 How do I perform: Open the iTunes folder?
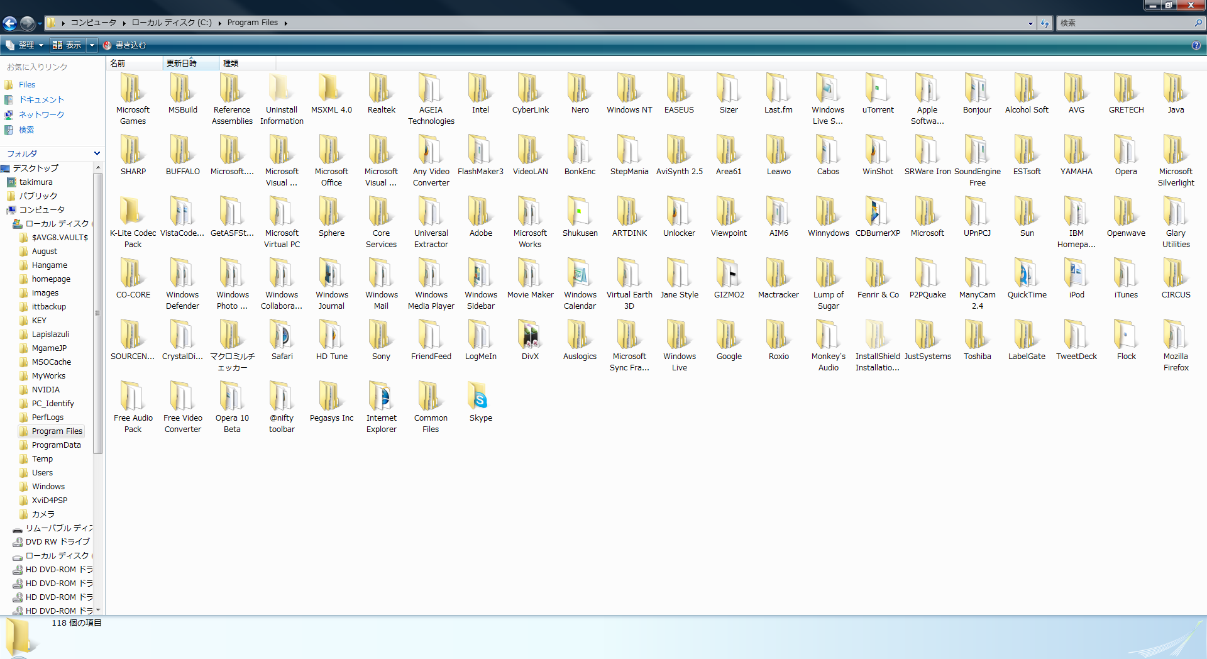coord(1126,279)
